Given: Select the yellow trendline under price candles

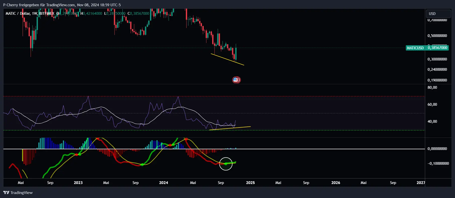Looking at the screenshot, I should coord(227,59).
